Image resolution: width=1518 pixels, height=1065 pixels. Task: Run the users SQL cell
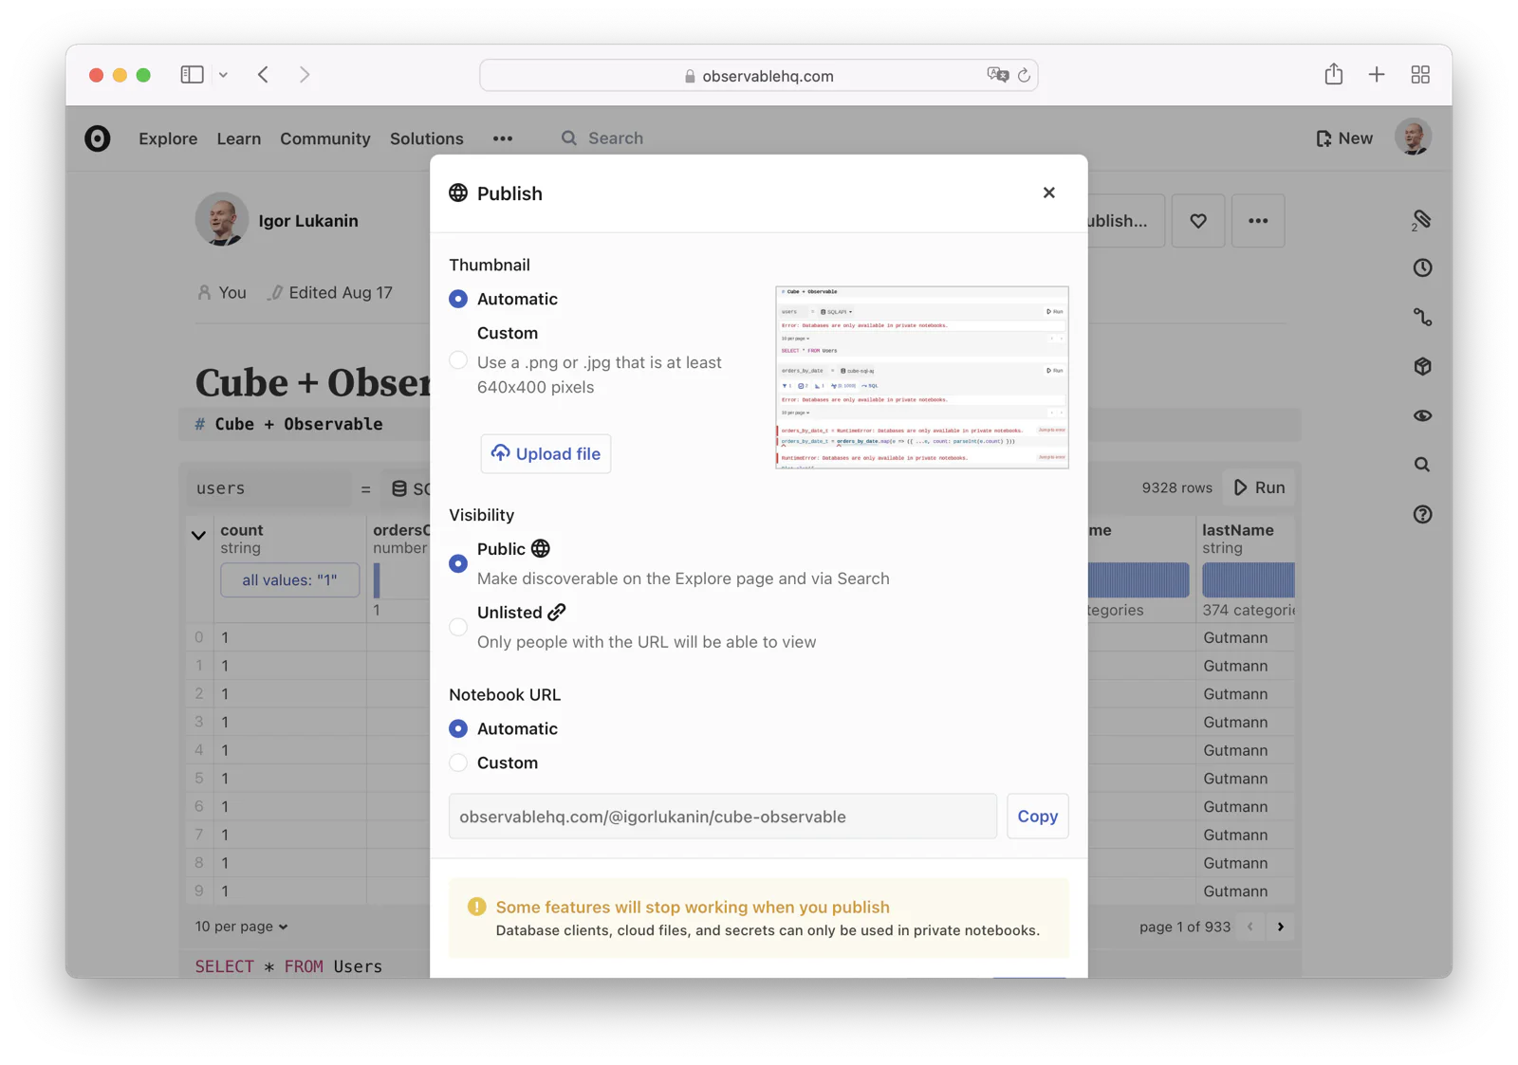1260,487
